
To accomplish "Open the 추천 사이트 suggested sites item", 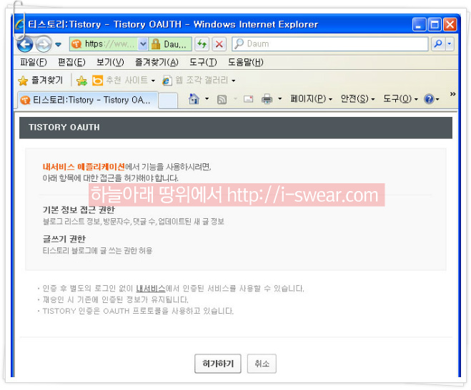I will click(x=123, y=81).
